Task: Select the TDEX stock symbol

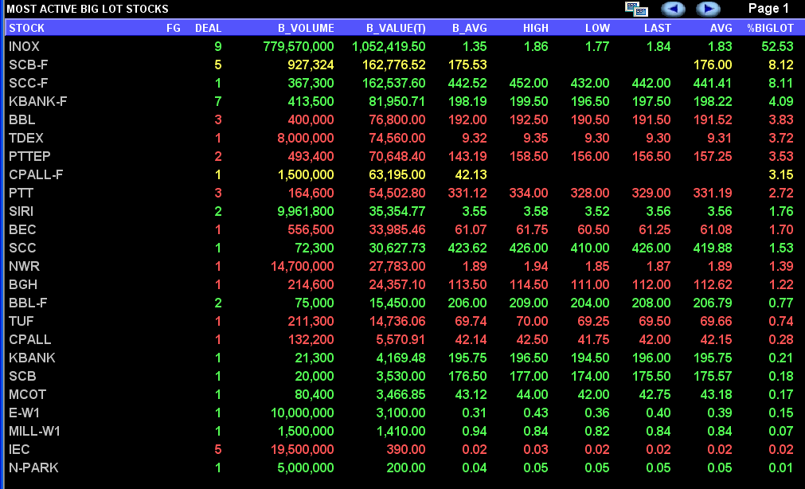Action: click(26, 138)
